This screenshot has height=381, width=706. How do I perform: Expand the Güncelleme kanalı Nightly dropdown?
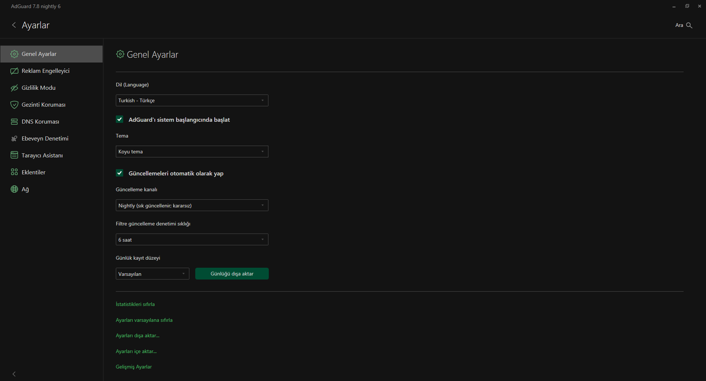point(192,205)
